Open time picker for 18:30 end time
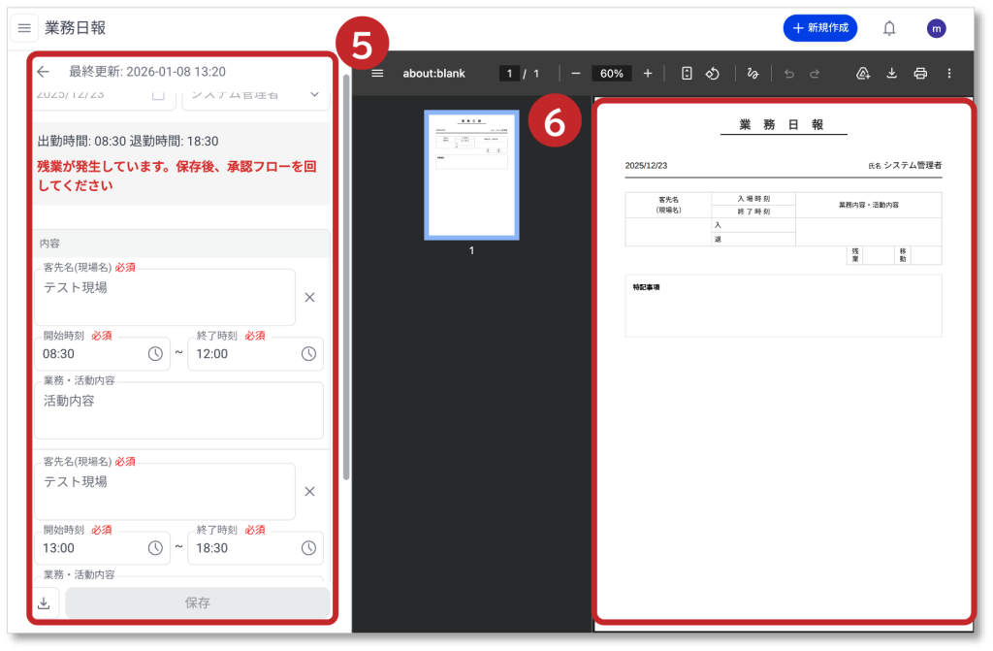The width and height of the screenshot is (993, 651). pos(308,548)
